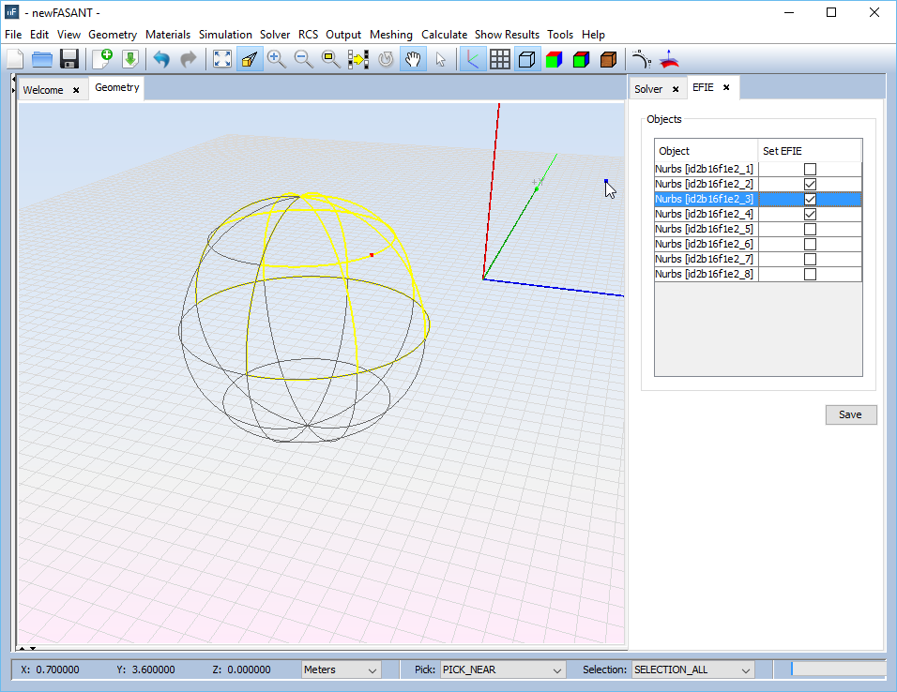
Task: Click the fit-to-screen expand arrows icon
Action: pos(222,59)
